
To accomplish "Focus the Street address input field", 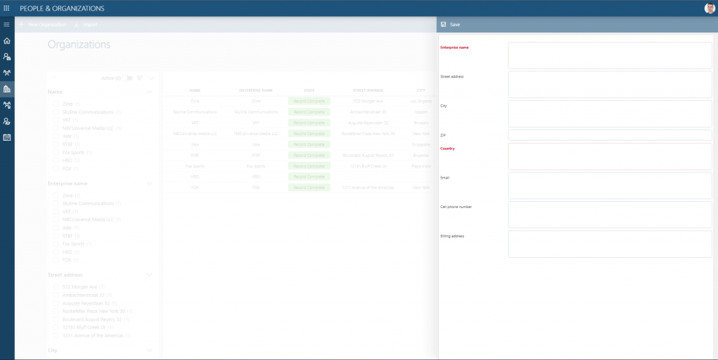I will (610, 85).
